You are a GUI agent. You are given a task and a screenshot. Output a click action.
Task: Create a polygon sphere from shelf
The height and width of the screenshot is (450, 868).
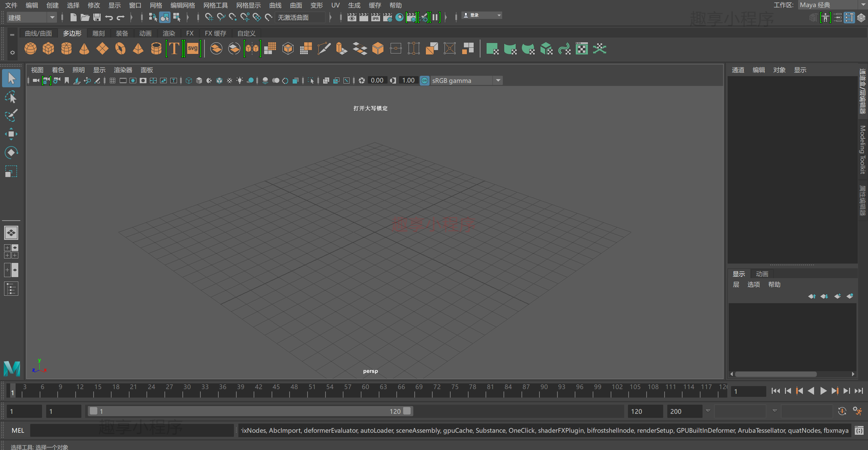pos(31,48)
